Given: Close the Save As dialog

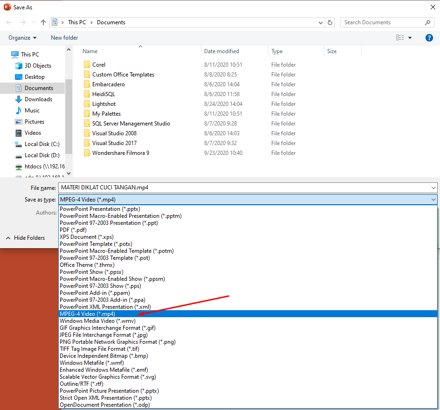Looking at the screenshot, I should (433, 7).
